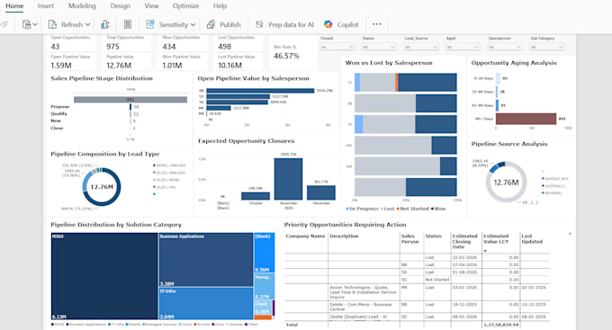
Task: Click the Sensitivity label icon
Action: (150, 24)
